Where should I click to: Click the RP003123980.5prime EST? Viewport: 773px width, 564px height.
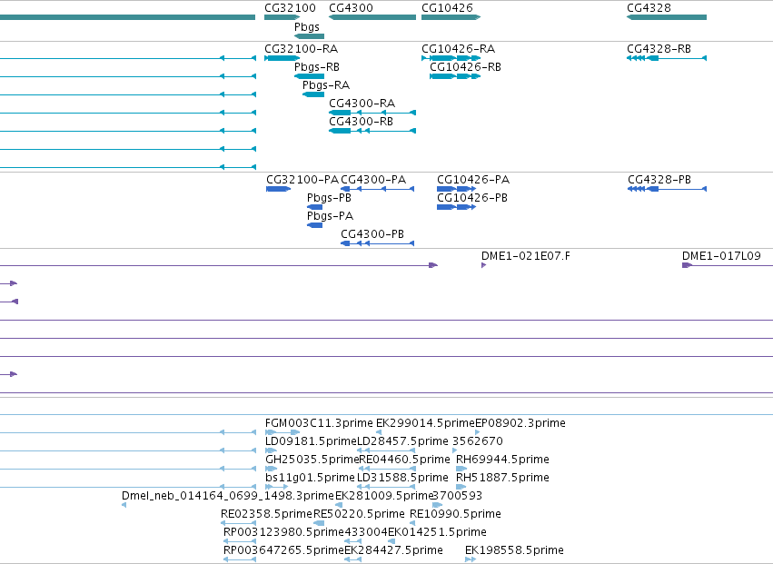(240, 541)
